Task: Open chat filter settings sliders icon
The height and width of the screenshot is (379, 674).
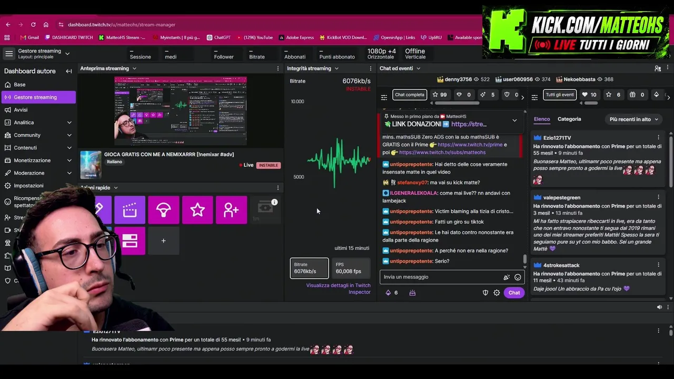Action: (384, 97)
